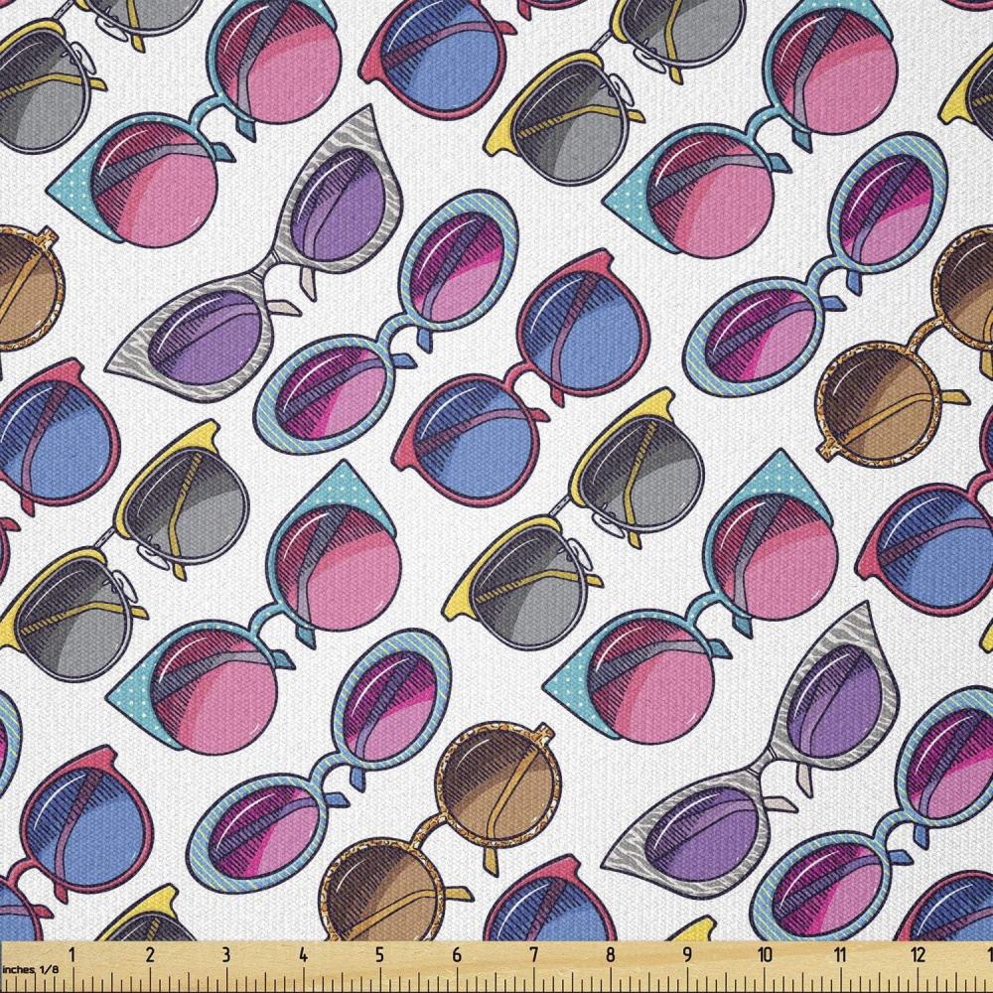This screenshot has height=993, width=993.
Task: Click the number 7 on the ruler
Action: click(x=533, y=954)
